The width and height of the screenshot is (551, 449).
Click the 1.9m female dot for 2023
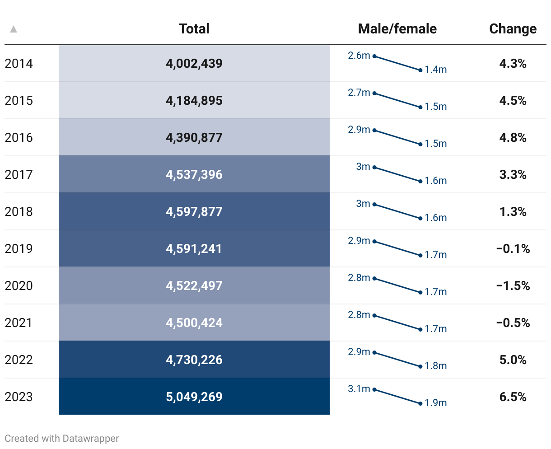coord(420,403)
